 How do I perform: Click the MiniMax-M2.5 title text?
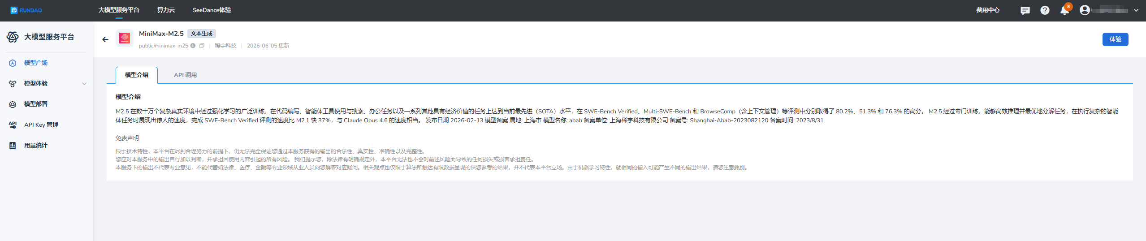click(x=161, y=34)
